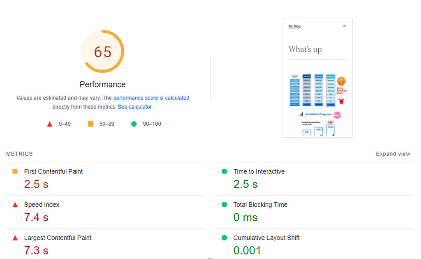Click the 'My Blog' title in preview
Viewport: 421px width, 259px height.
click(x=294, y=26)
